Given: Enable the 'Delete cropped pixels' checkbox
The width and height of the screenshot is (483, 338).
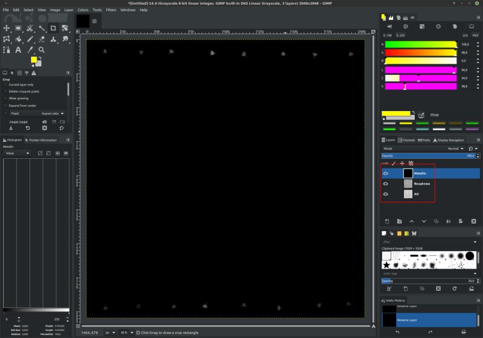Looking at the screenshot, I should 6,91.
